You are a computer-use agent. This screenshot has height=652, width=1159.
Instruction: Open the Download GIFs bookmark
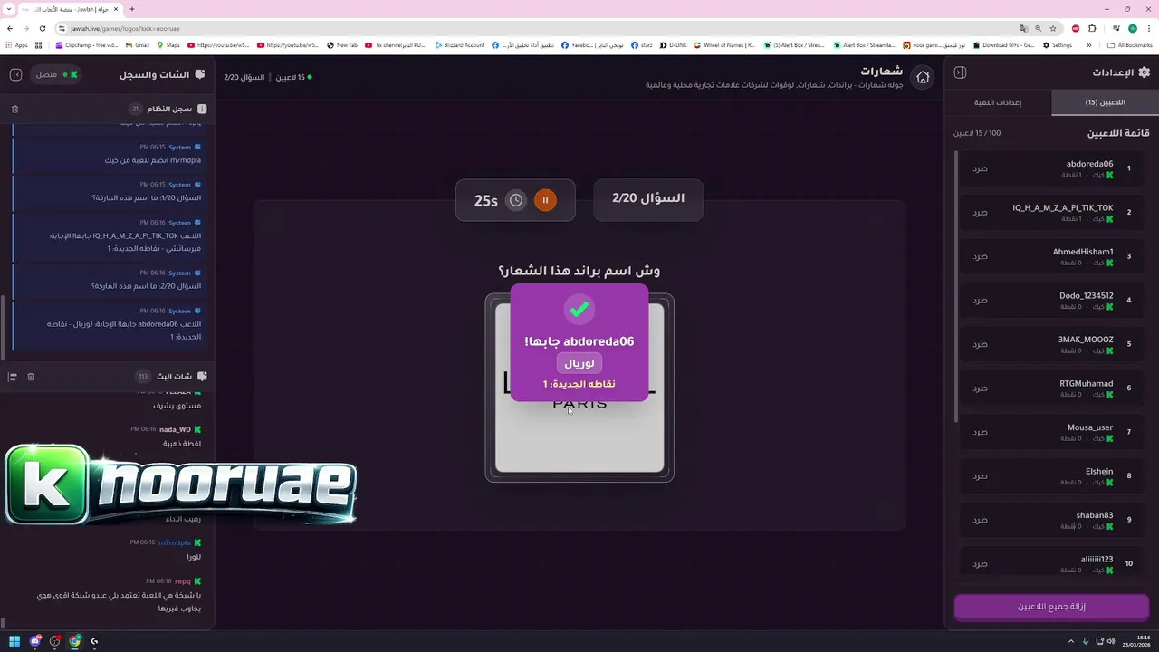[1004, 45]
